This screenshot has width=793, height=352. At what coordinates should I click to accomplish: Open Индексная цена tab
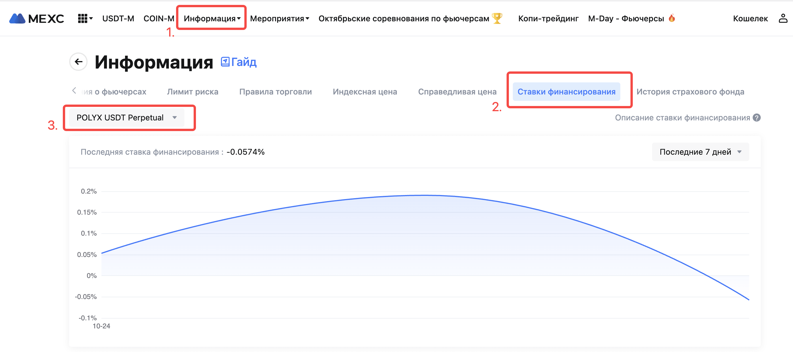[x=365, y=92]
